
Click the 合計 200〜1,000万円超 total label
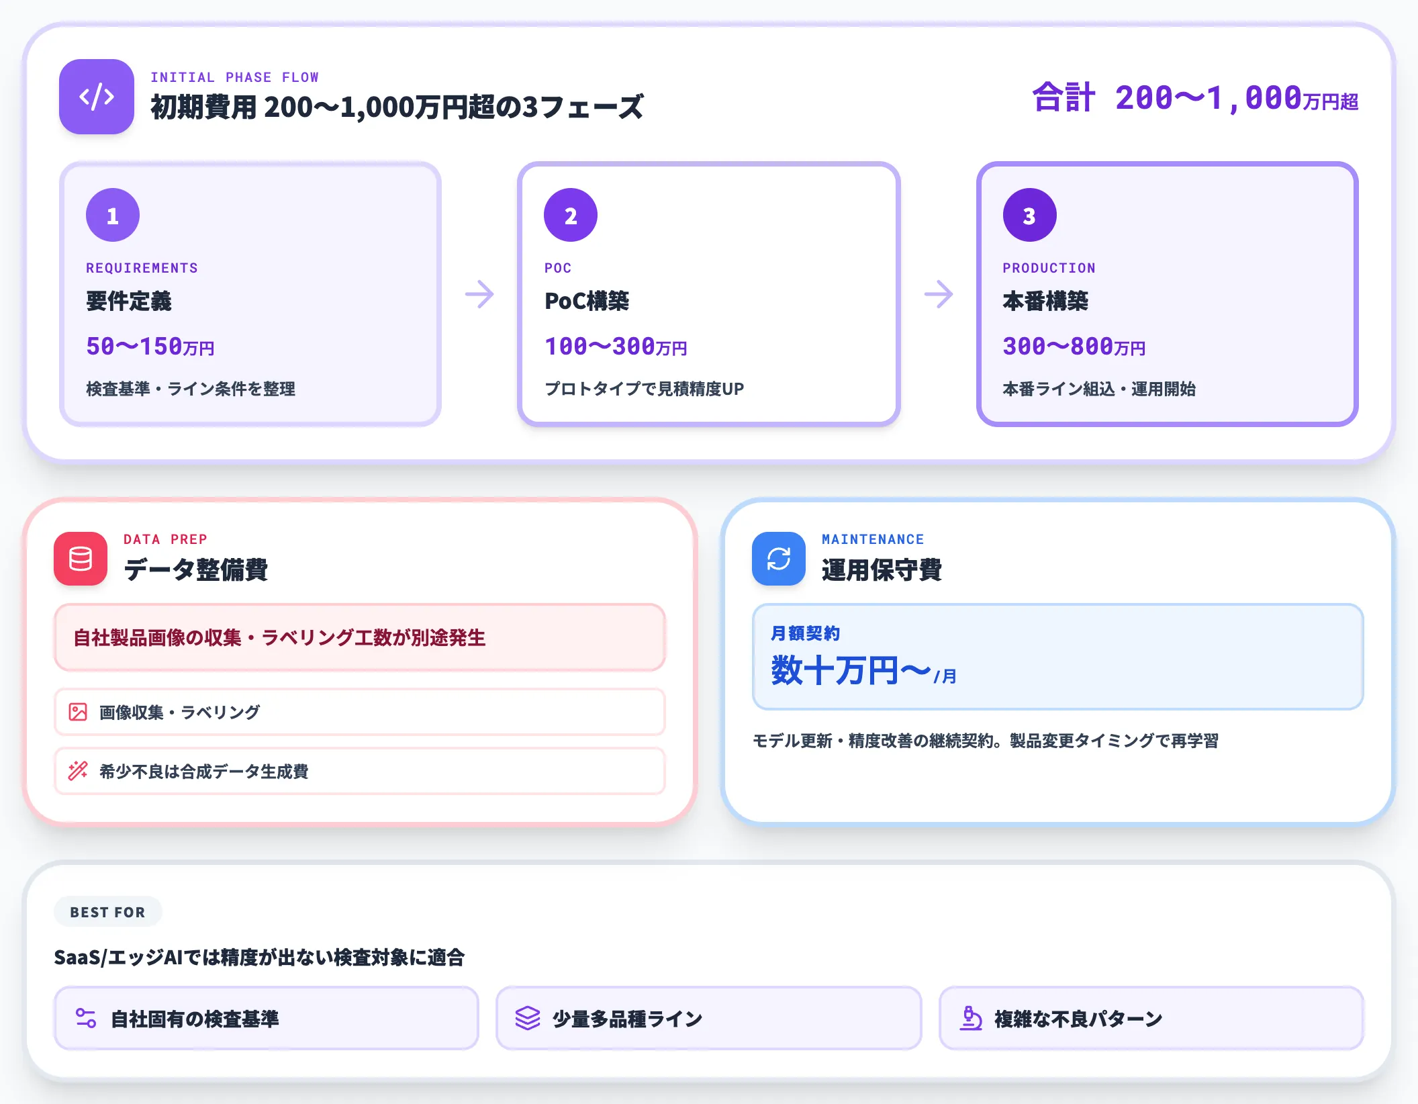(1195, 97)
